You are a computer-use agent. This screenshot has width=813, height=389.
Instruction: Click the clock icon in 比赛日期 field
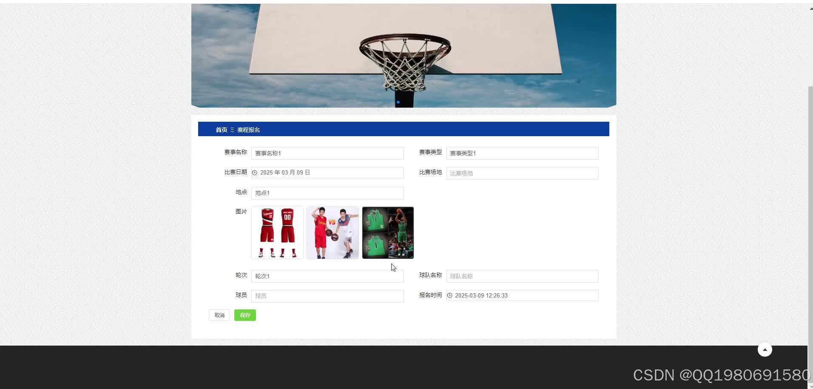point(255,172)
